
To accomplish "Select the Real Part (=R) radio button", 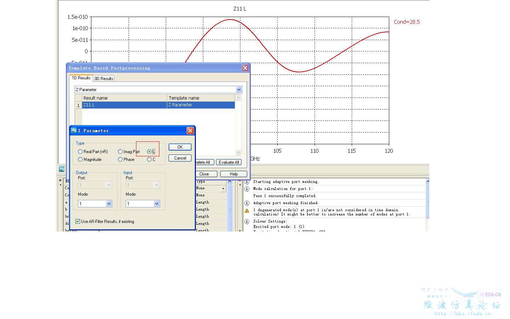I will (x=80, y=152).
